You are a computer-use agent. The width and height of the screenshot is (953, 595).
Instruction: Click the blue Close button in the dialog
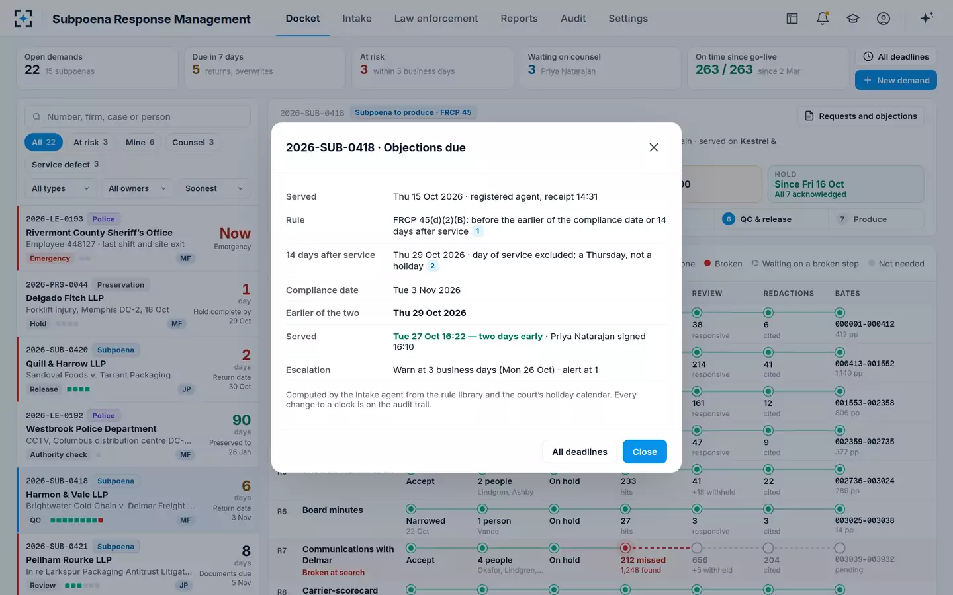coord(645,452)
